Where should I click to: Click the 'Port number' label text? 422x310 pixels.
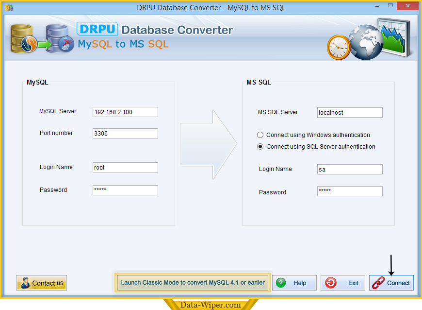tap(56, 133)
